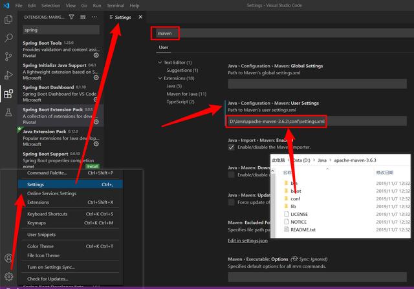Choose Keyboard Shortcuts menu entry

[x=71, y=214]
